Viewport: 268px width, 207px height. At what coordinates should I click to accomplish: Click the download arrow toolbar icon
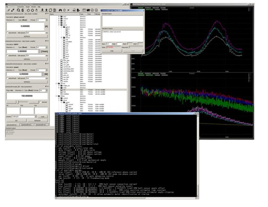[x=42, y=10]
